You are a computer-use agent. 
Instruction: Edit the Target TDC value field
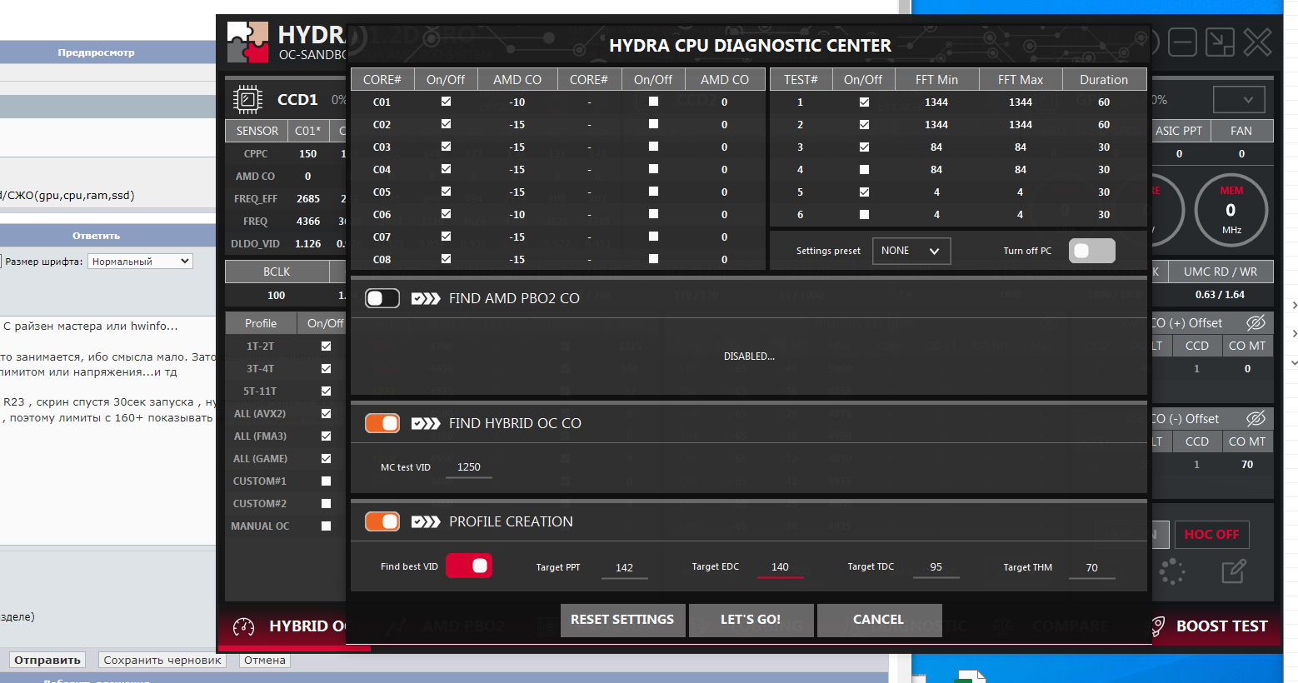pyautogui.click(x=936, y=567)
